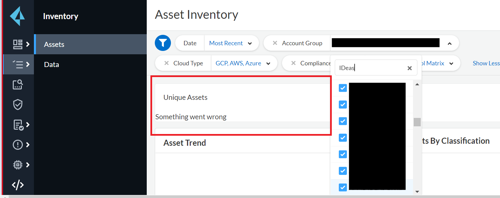The image size is (500, 198).
Task: Collapse the Account Group dropdown arrow
Action: coord(450,43)
